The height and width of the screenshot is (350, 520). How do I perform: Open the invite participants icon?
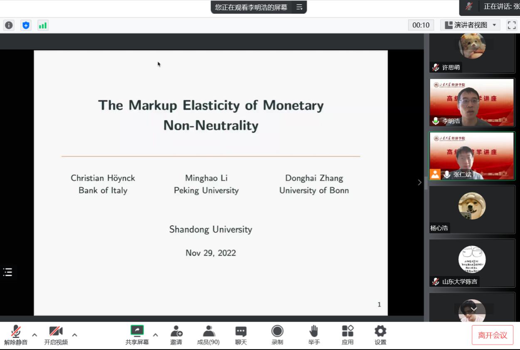tap(176, 335)
